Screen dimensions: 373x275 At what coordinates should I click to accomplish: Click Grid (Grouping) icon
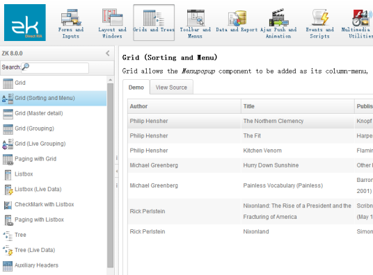tap(8, 129)
